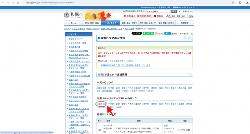Open 石狩市 under 一覧へのリンク
Image resolution: width=250 pixels, height=134 pixels.
pos(142,91)
